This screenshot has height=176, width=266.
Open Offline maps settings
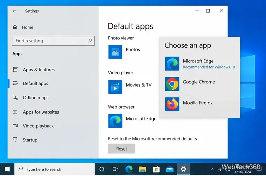(x=30, y=98)
